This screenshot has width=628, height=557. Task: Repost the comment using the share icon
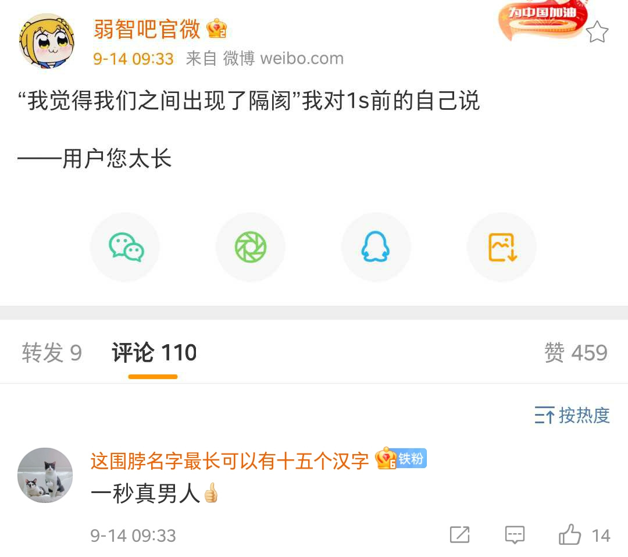459,535
